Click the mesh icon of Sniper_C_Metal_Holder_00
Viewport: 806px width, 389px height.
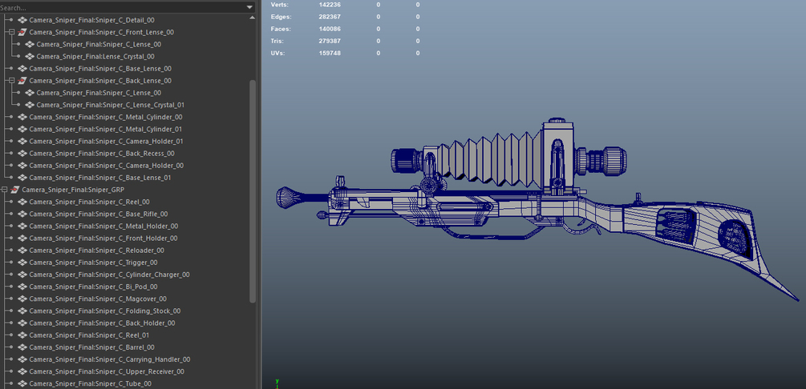22,227
